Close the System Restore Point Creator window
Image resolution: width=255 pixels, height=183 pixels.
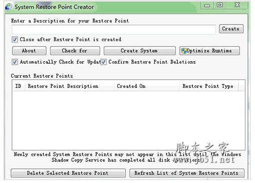click(x=237, y=5)
